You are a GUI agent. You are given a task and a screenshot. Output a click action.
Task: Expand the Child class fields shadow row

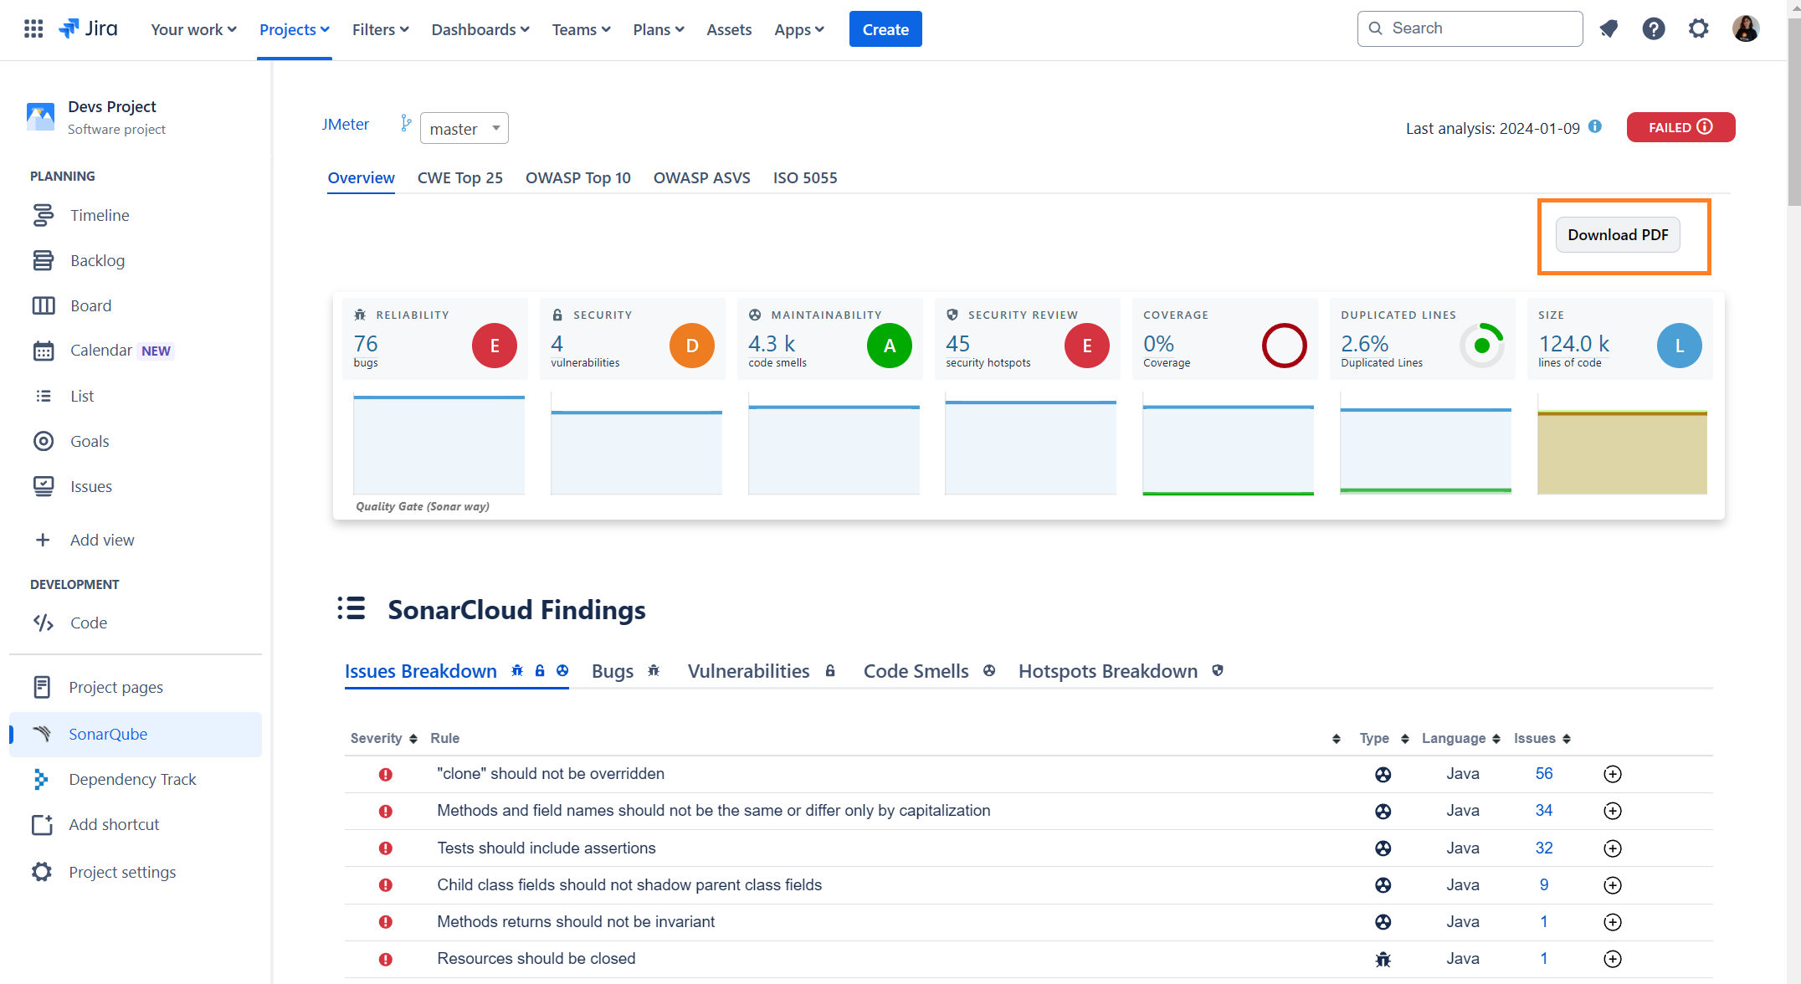[1613, 885]
